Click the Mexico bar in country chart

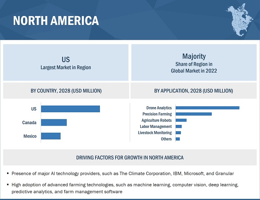pyautogui.click(x=51, y=136)
